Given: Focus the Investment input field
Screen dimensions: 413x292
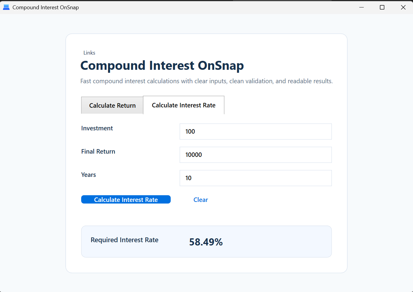Looking at the screenshot, I should (x=255, y=132).
